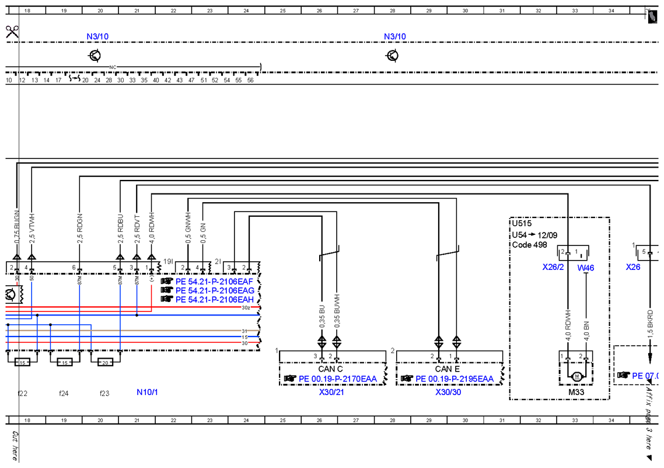
Task: Select the X30/30 connector label
Action: click(x=449, y=392)
